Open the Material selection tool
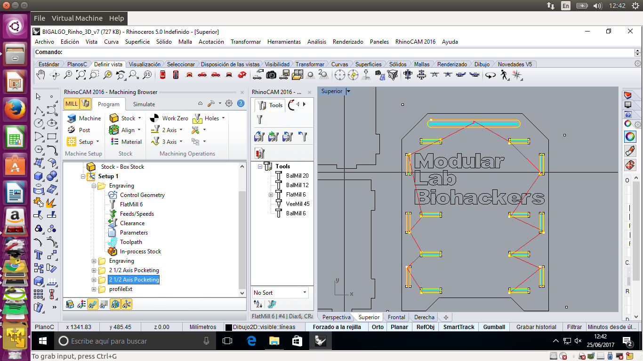 (114, 142)
